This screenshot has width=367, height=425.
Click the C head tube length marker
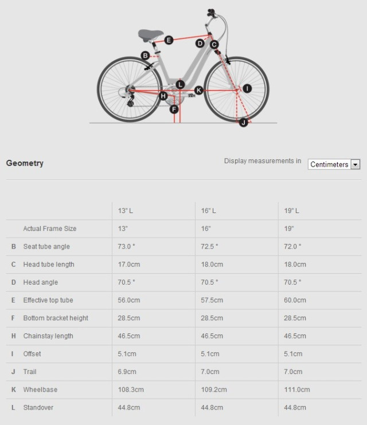click(x=214, y=44)
